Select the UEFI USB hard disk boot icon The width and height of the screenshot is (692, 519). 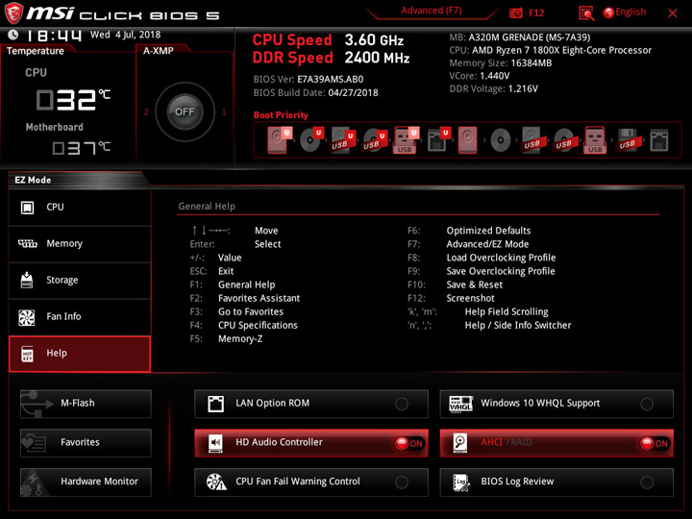(343, 140)
